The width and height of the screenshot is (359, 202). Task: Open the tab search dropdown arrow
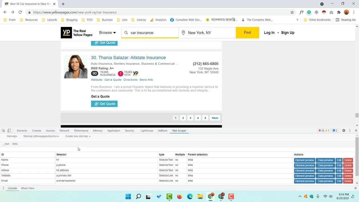[x=322, y=4]
